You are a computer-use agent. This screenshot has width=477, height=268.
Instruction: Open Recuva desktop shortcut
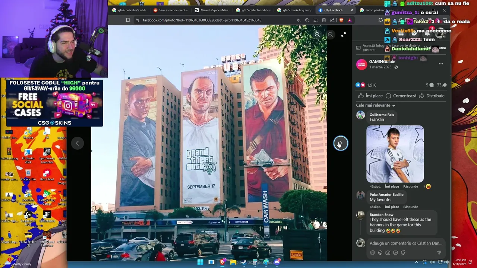point(28,134)
